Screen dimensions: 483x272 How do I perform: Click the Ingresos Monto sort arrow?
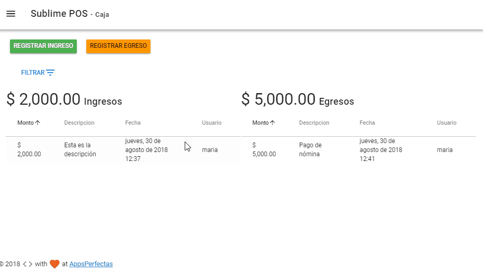coord(37,123)
